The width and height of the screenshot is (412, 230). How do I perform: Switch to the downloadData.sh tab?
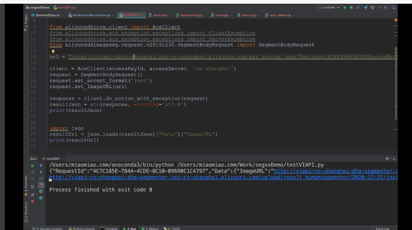click(x=47, y=15)
